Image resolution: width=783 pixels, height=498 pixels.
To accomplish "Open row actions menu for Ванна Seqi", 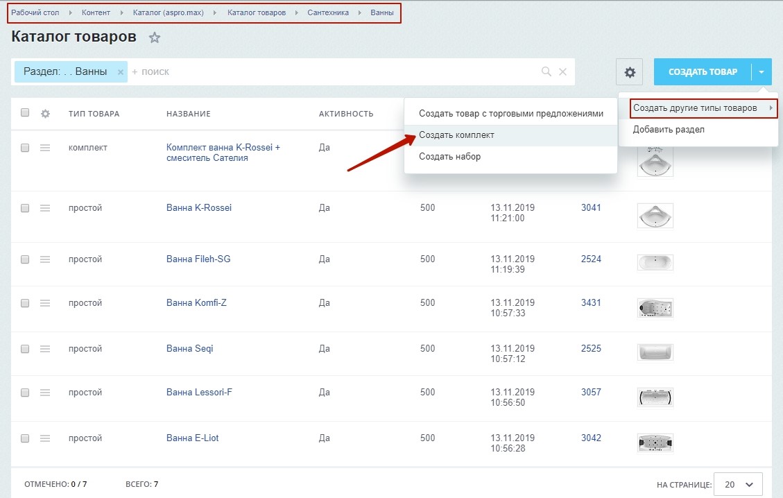I will tap(45, 349).
